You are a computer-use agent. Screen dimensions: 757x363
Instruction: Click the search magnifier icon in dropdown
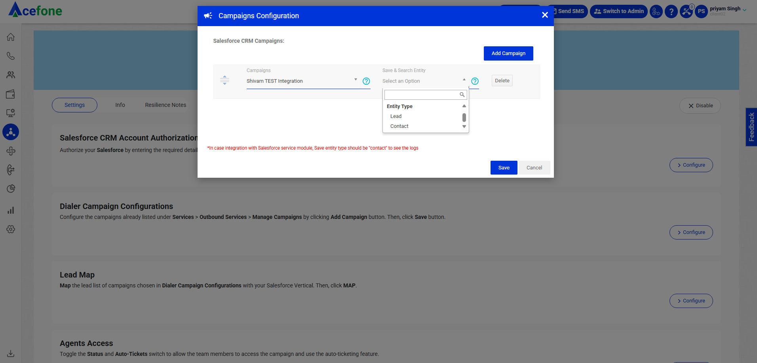[462, 95]
